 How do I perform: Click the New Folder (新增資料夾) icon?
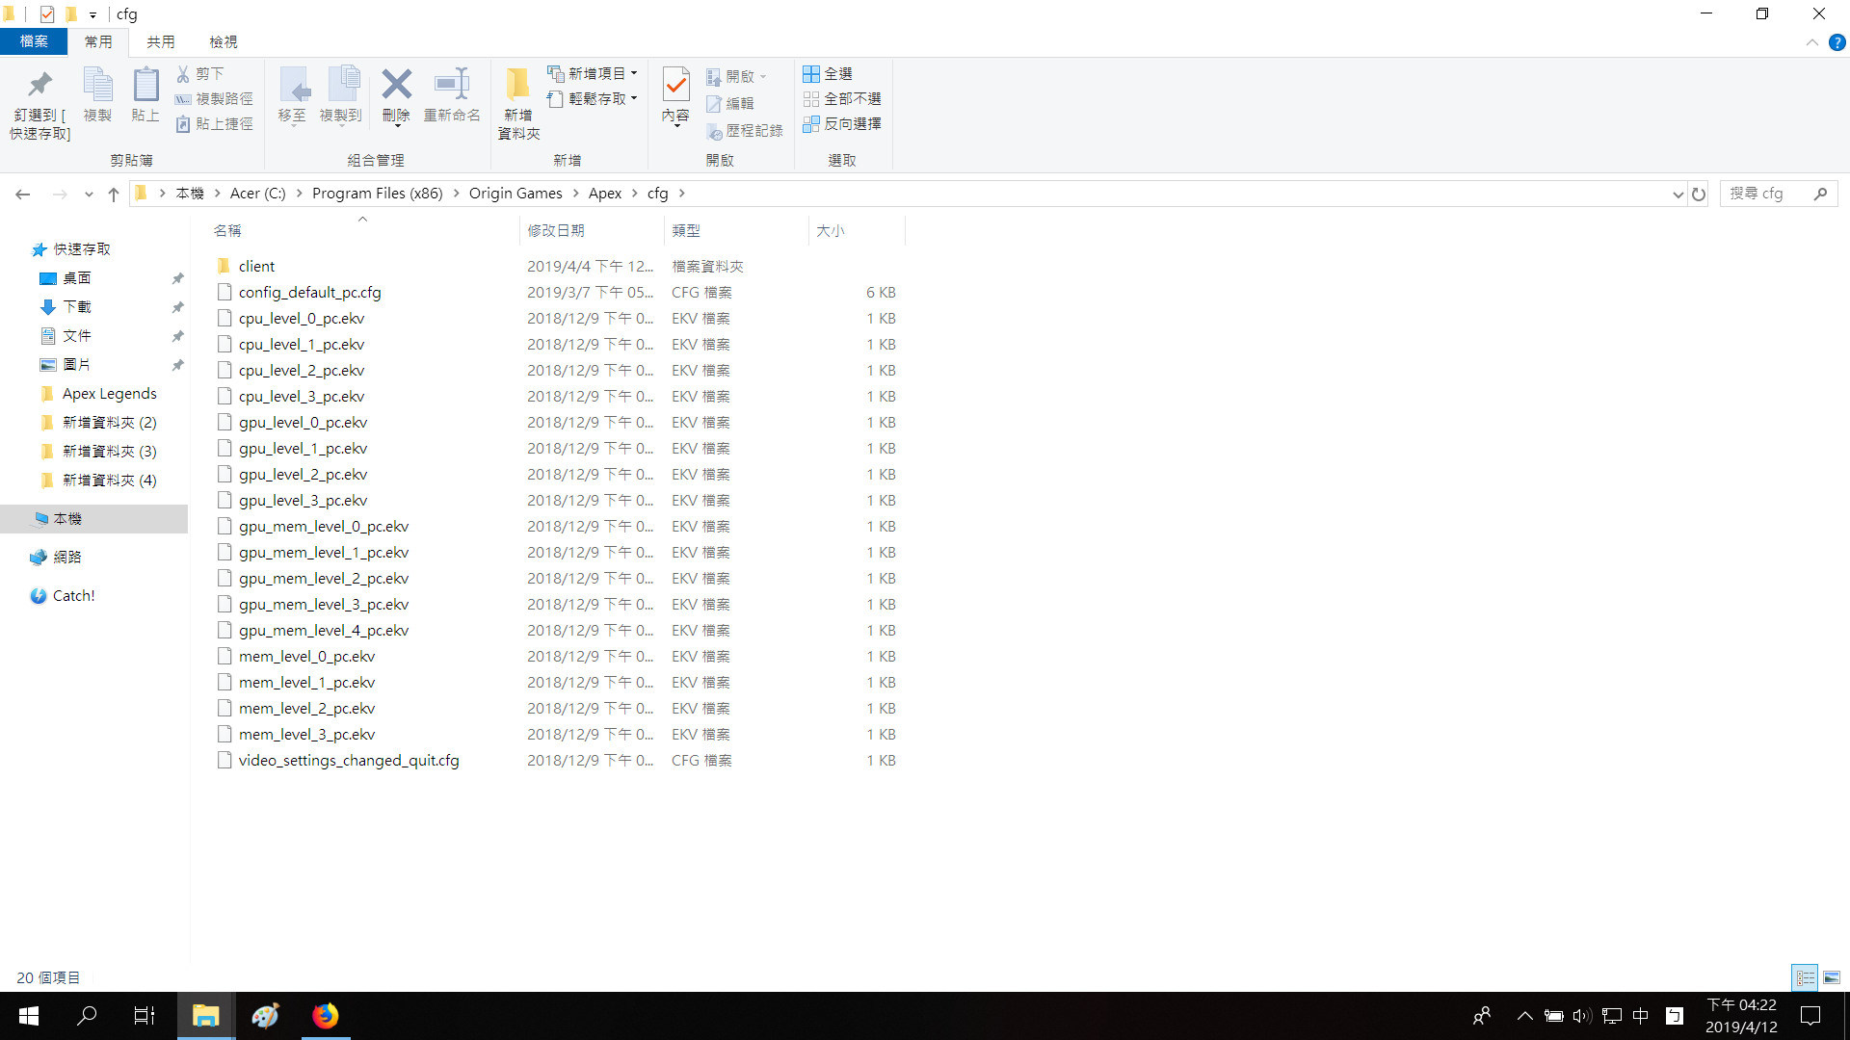(x=517, y=86)
